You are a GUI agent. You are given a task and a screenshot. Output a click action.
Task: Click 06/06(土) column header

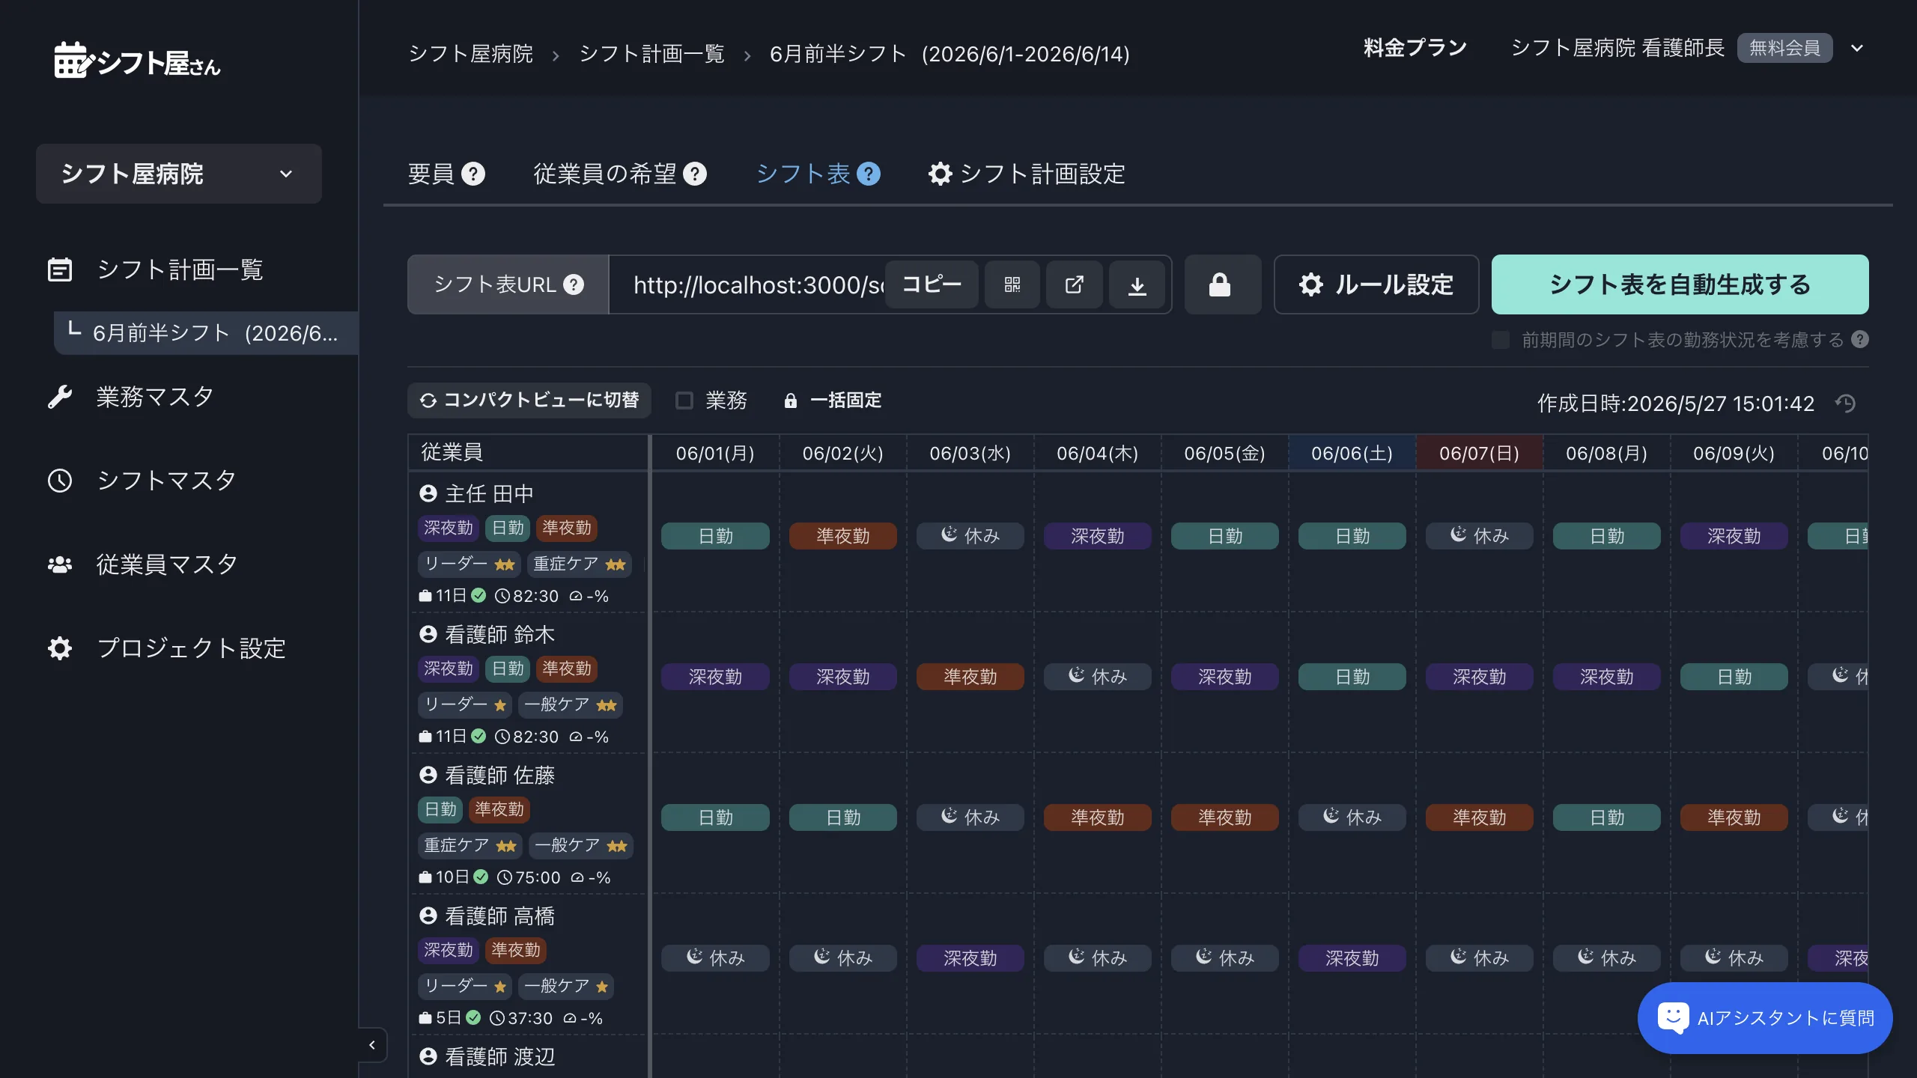(1352, 453)
